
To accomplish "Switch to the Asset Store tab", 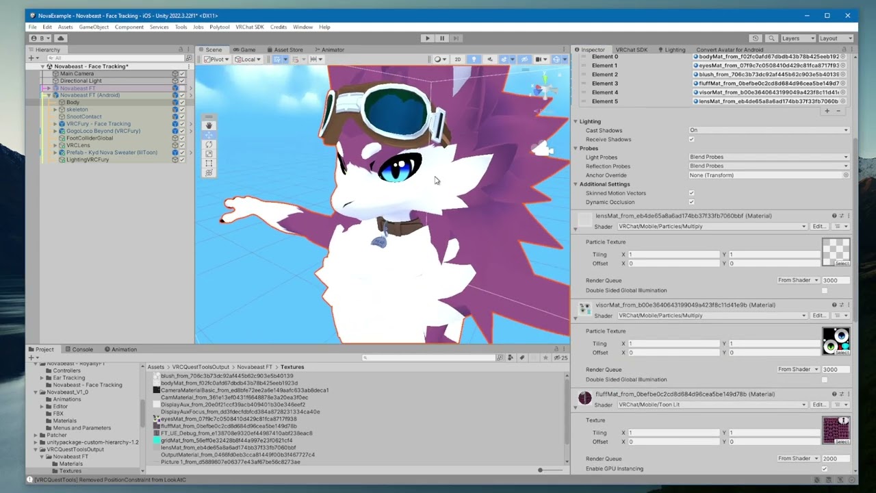I will click(x=285, y=50).
